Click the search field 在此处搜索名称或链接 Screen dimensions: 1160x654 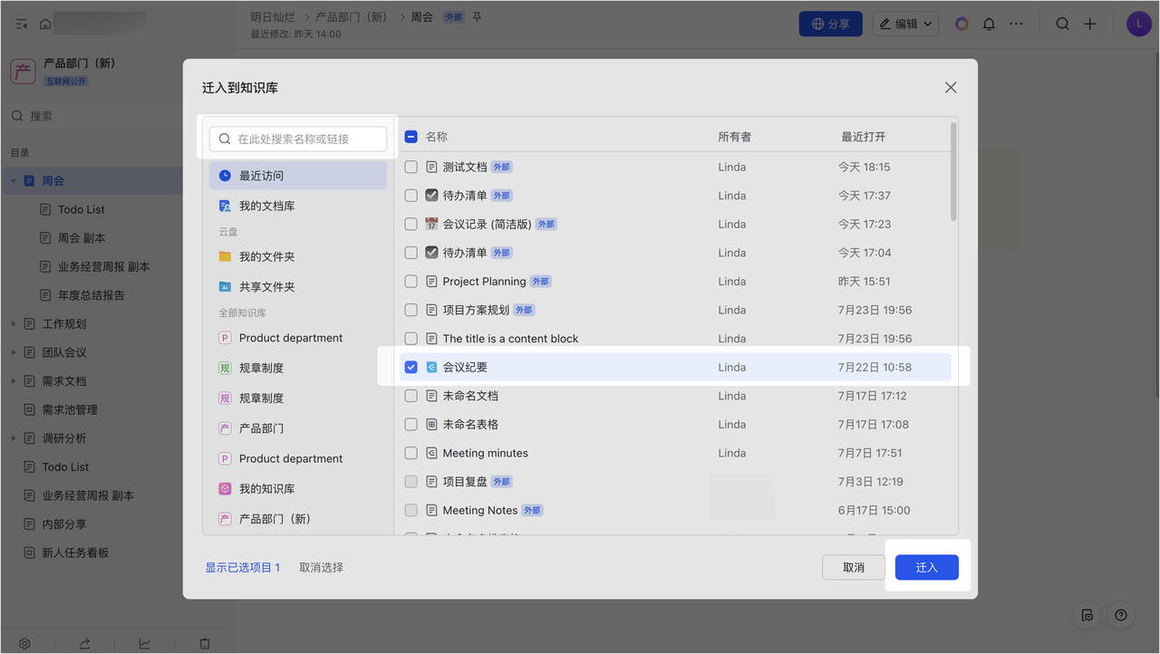(298, 139)
